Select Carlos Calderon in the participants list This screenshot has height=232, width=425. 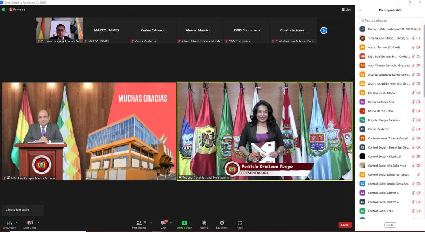pos(378,129)
